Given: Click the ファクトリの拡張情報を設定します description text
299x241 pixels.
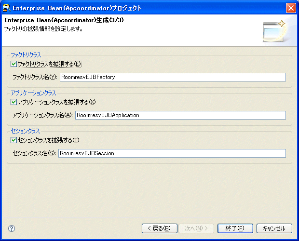Looking at the screenshot, I should 43,29.
